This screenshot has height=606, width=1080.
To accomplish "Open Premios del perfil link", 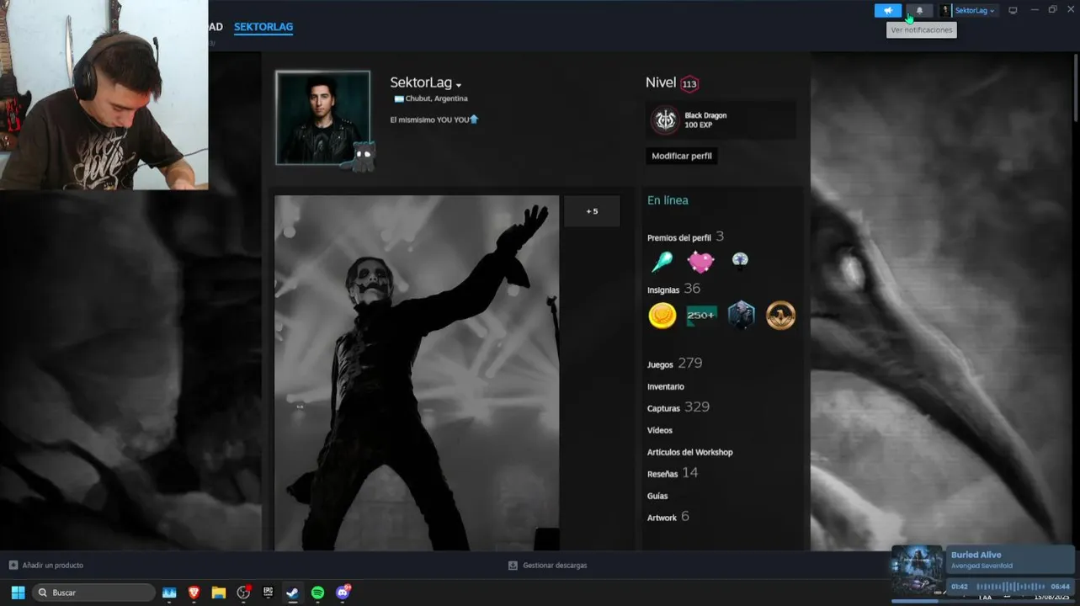I will coord(678,238).
